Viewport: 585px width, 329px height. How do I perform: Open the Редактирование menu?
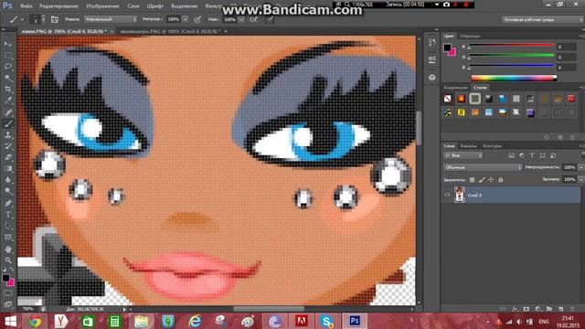coord(58,6)
